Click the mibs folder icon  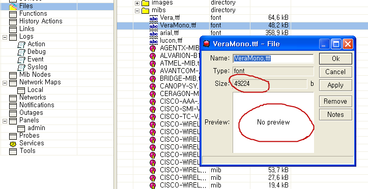click(146, 10)
